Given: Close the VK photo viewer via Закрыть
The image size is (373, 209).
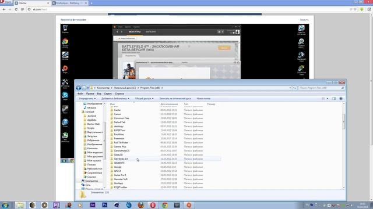Looking at the screenshot, I should click(304, 20).
